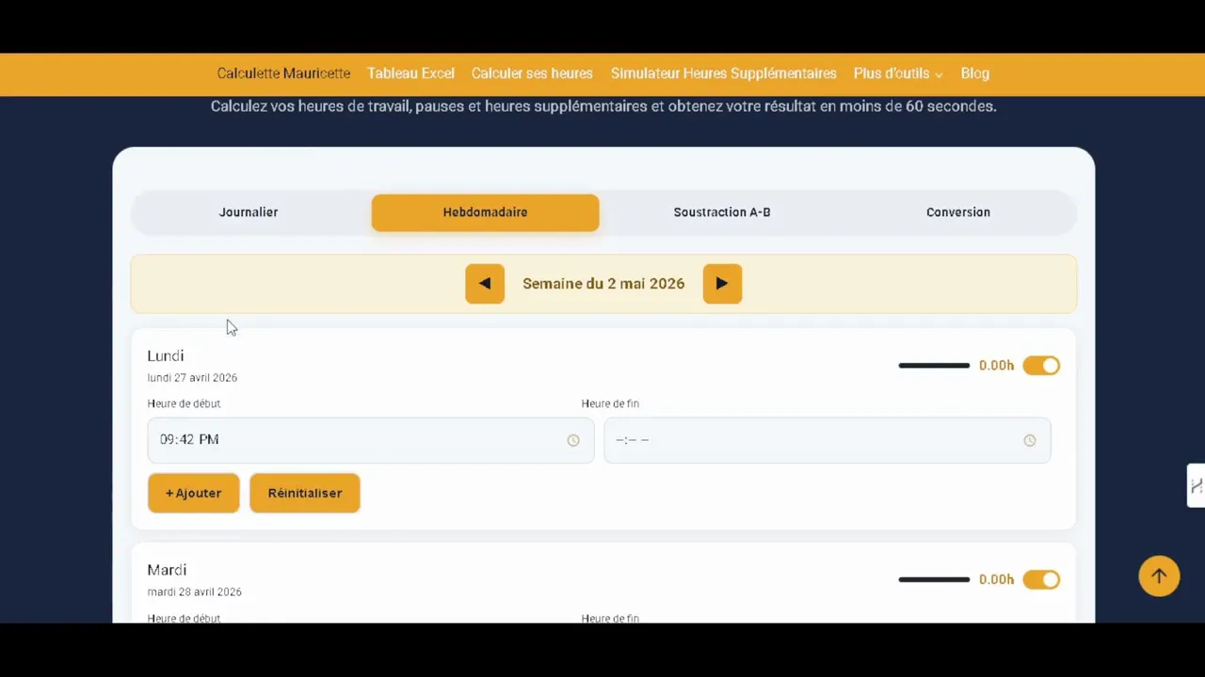Click Réinitialiser button for Lundi
The image size is (1205, 677).
[x=305, y=493]
